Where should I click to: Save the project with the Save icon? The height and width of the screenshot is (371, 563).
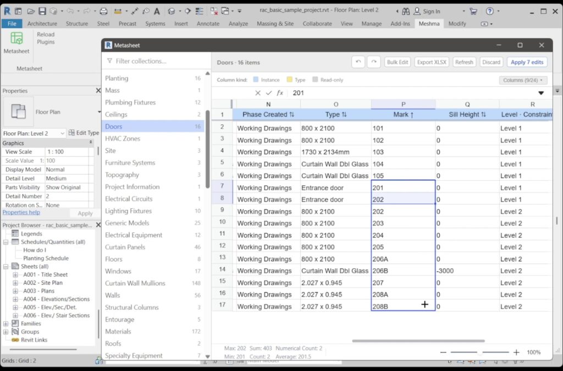42,11
